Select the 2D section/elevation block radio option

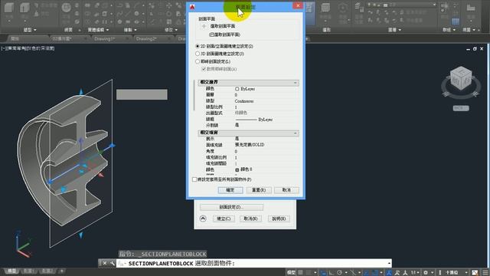198,46
